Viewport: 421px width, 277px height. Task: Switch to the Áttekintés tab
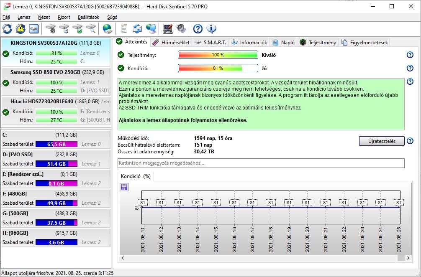coord(132,42)
